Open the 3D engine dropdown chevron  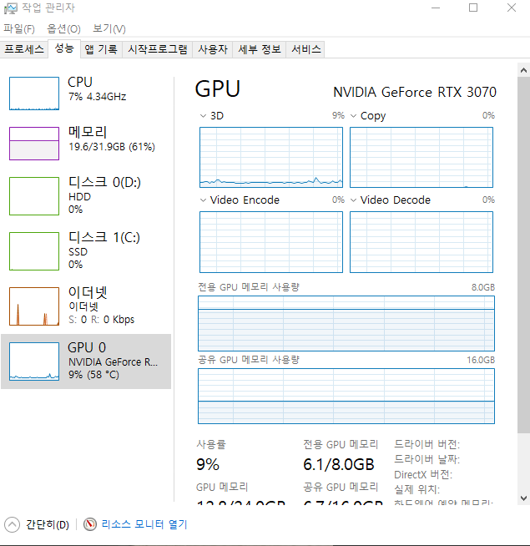(x=204, y=115)
